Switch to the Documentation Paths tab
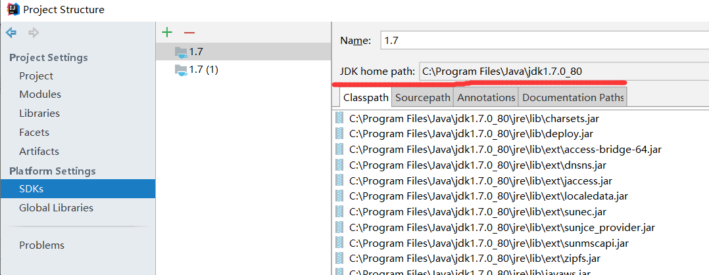Viewport: 709px width, 275px height. click(x=572, y=98)
